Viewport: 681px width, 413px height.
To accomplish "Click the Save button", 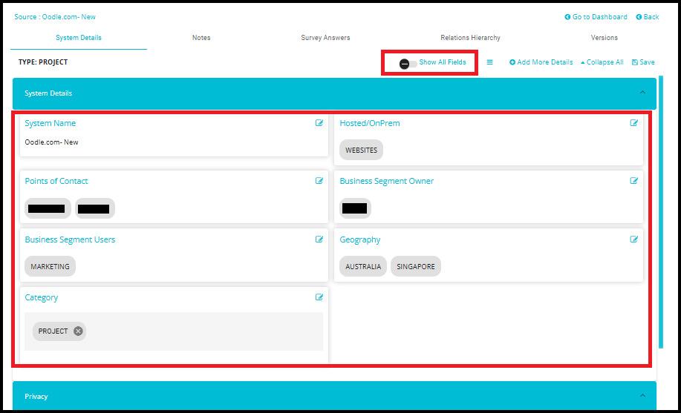I will click(x=643, y=62).
